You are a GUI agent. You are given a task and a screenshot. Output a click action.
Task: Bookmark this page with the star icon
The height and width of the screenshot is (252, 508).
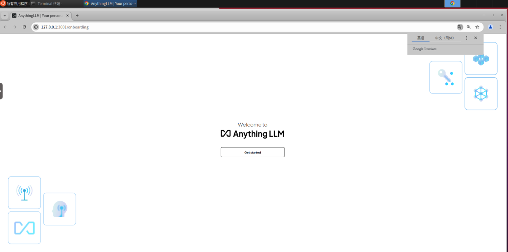(x=477, y=27)
